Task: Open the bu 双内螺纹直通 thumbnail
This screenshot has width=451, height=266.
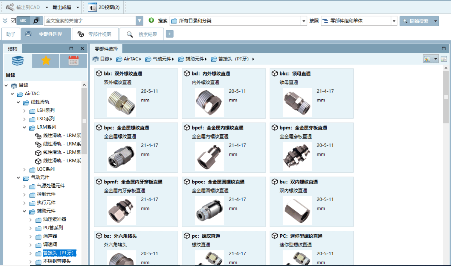Action: tap(297, 211)
